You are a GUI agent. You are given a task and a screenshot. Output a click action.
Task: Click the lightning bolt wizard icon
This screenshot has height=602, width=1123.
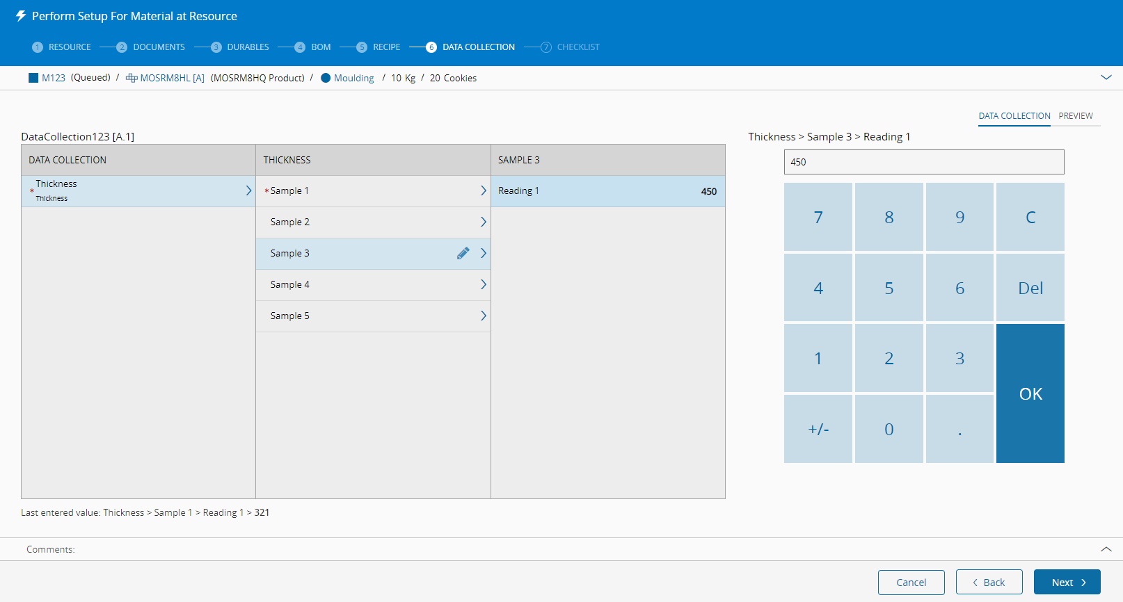click(21, 16)
